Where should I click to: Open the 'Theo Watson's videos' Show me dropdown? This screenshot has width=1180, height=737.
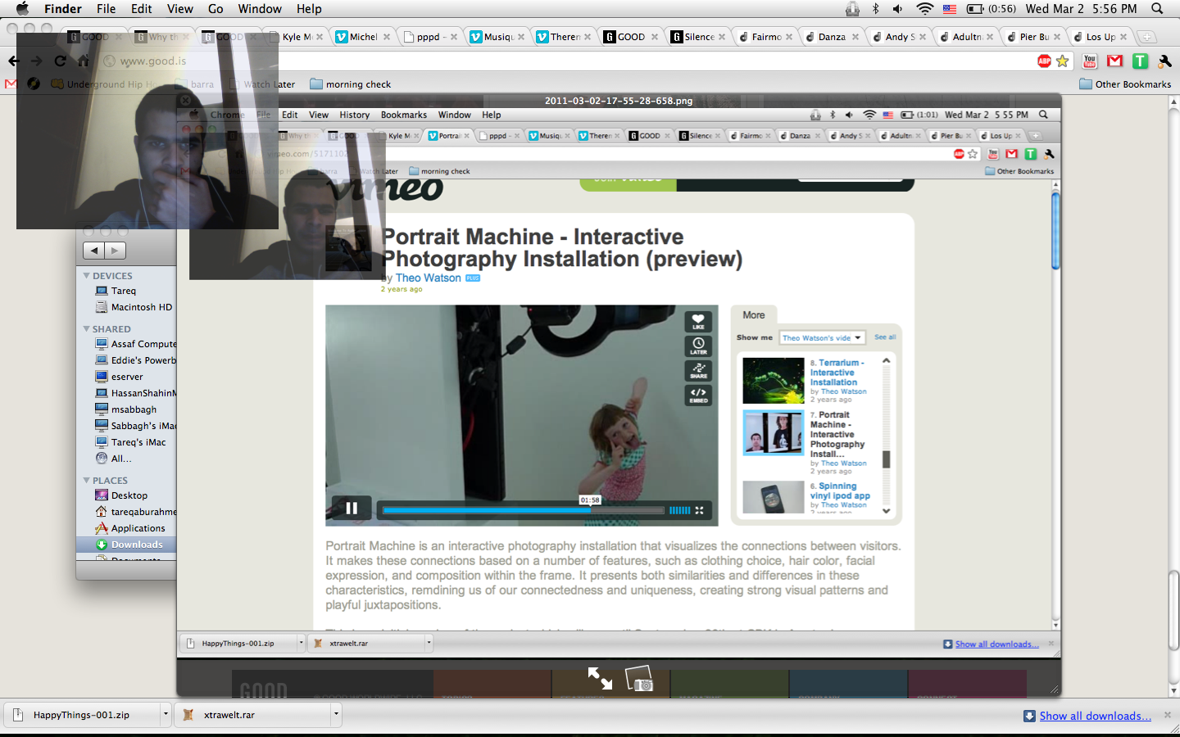point(822,337)
